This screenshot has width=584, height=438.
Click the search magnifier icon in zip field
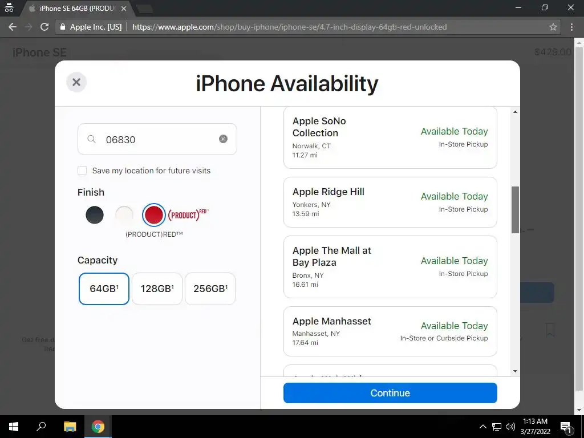click(x=91, y=139)
